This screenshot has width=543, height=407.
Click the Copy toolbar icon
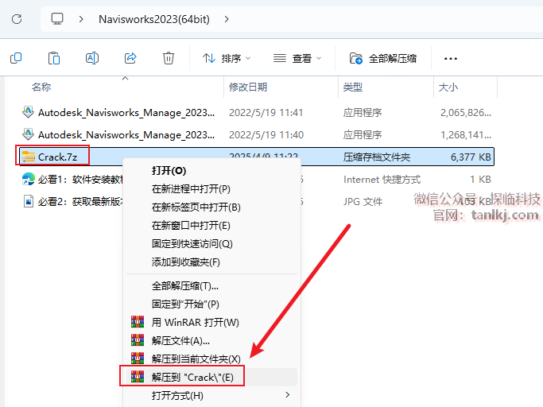click(x=16, y=58)
